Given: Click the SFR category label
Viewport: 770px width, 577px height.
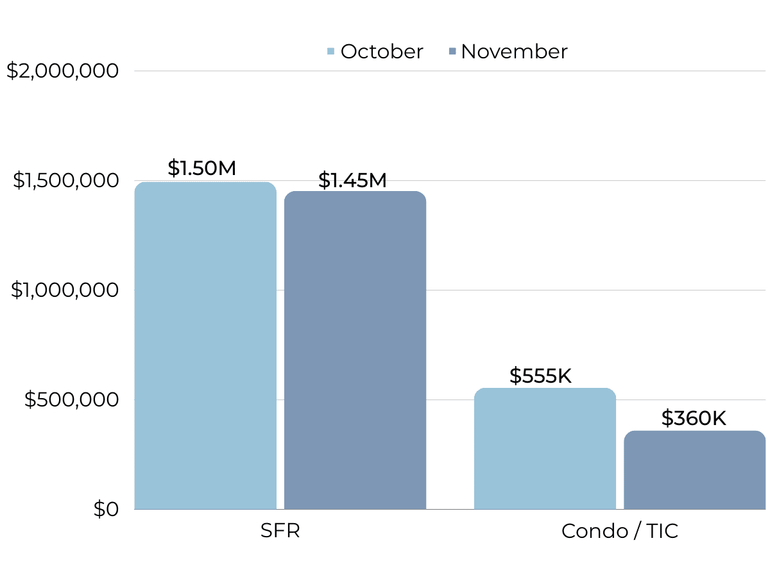Looking at the screenshot, I should [280, 531].
